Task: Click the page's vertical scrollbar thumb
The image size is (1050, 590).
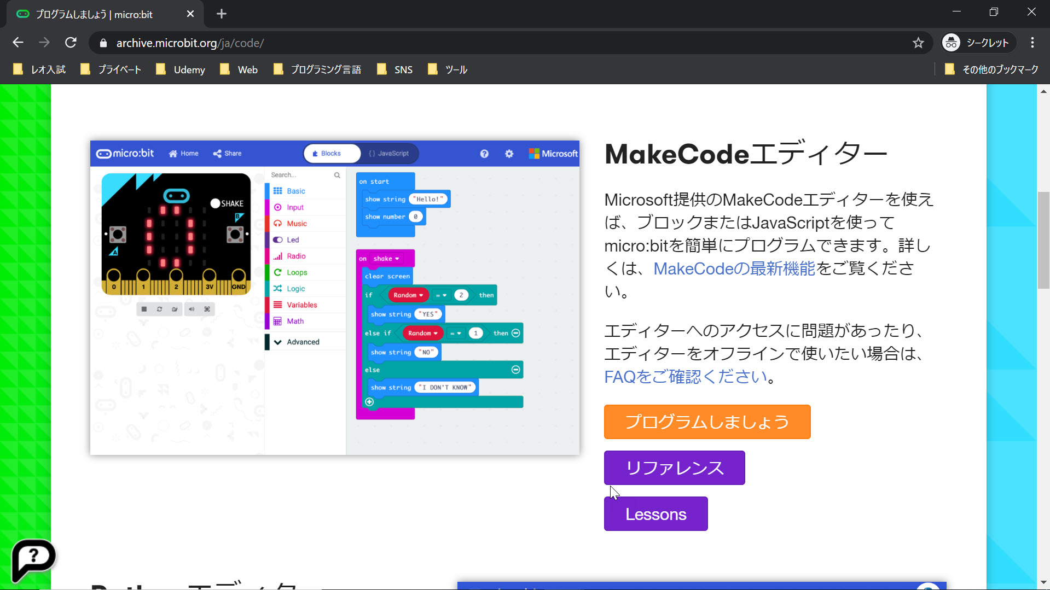Action: pyautogui.click(x=1043, y=240)
